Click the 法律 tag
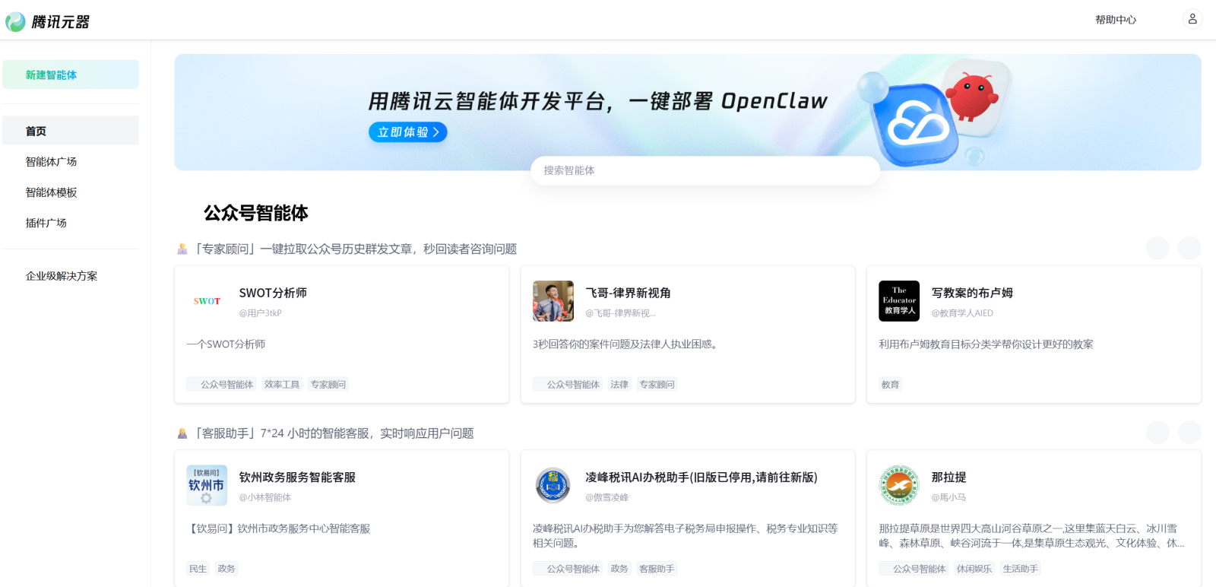Screen dimensions: 1216x587 (619, 385)
